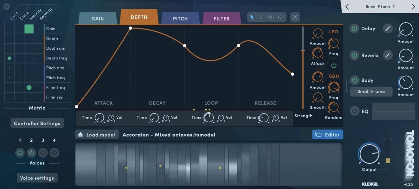Open Reverb edit pencil icon
This screenshot has width=419, height=189.
(x=388, y=55)
